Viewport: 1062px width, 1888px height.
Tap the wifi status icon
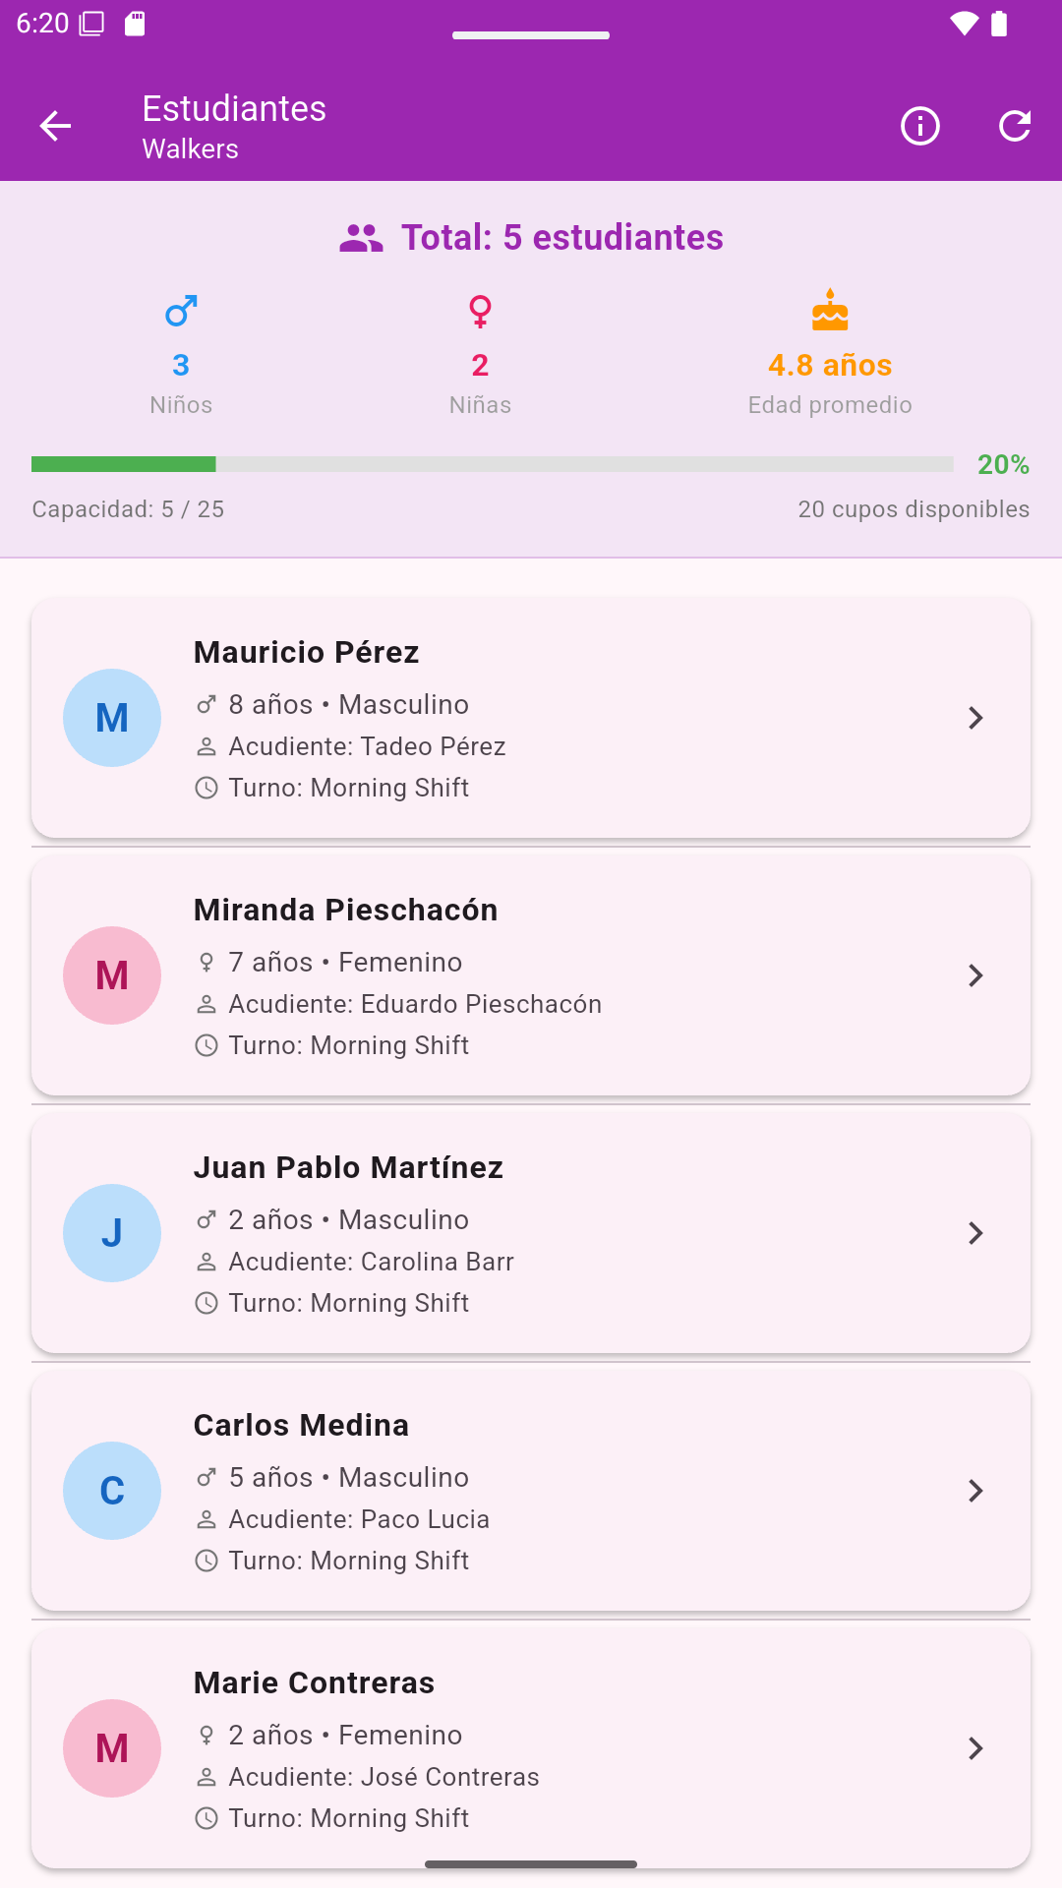[x=964, y=24]
